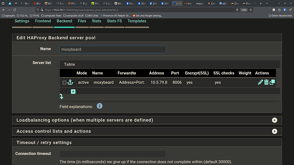Open Other Bookmarks folder

pyautogui.click(x=280, y=16)
